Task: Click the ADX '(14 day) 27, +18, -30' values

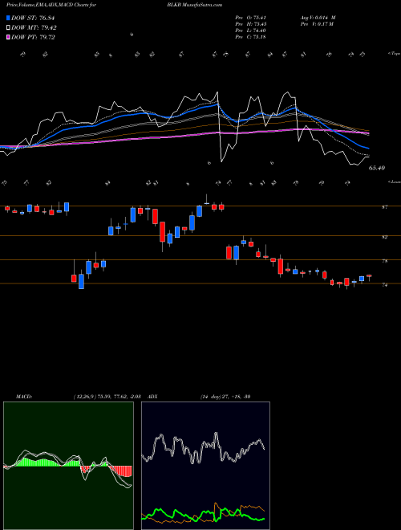Action: [x=225, y=396]
